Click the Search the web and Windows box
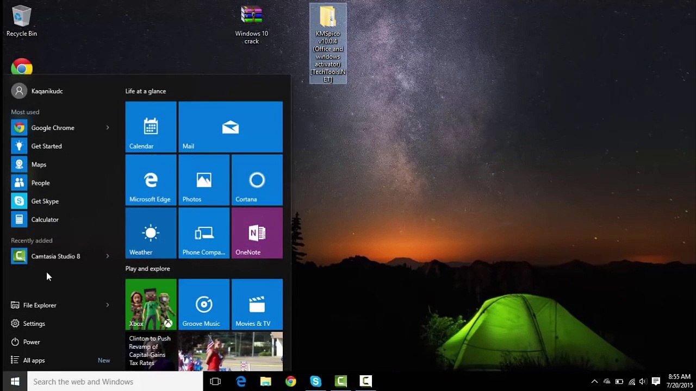Screen dimensions: 696x391 [115, 381]
